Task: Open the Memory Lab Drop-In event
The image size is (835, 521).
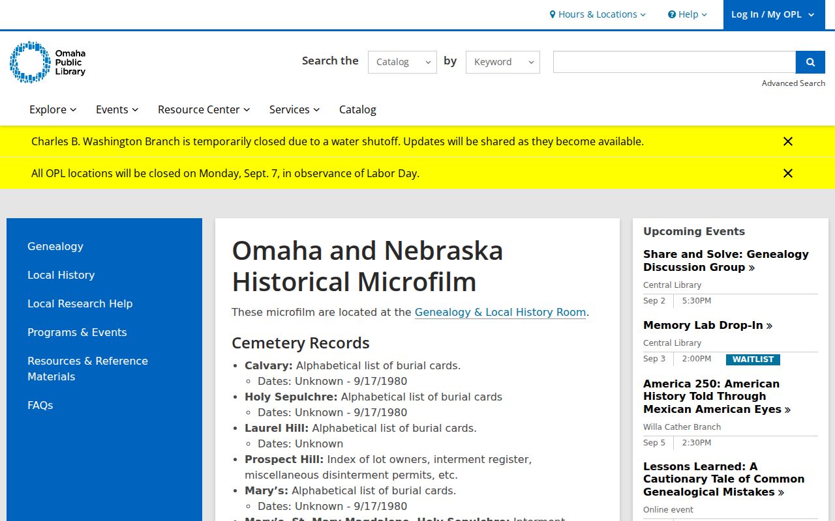Action: tap(708, 325)
